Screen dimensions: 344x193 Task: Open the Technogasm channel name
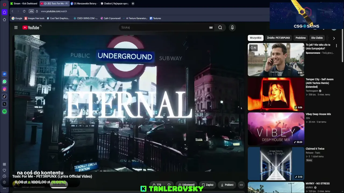coord(312,91)
